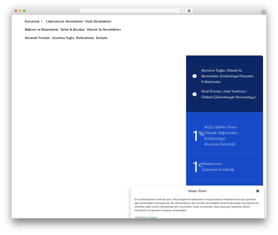Image resolution: width=278 pixels, height=235 pixels.
Task: Open Makine ve Ekipmanlar menu item
Action: point(42,29)
